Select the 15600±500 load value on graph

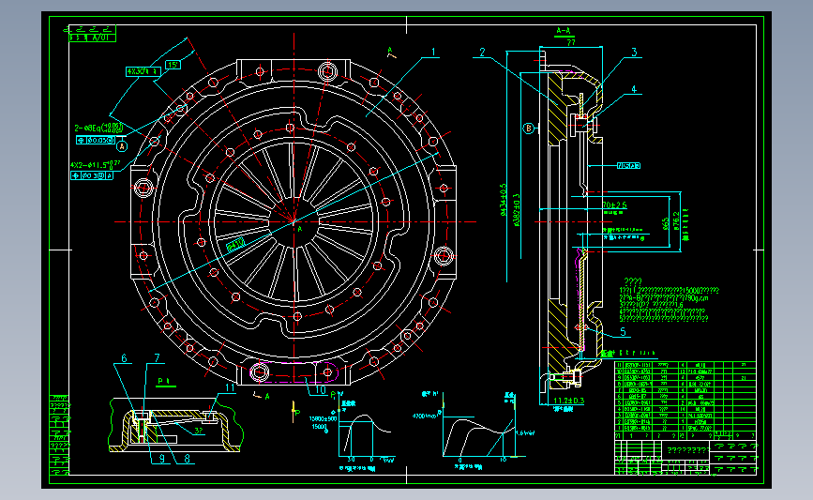323,418
